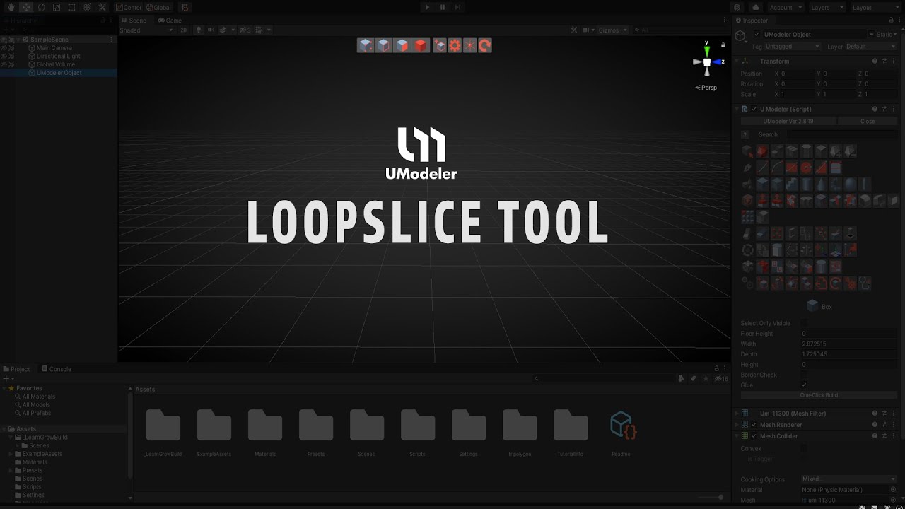This screenshot has width=905, height=509.
Task: Toggle pivot mode Center button
Action: (129, 7)
